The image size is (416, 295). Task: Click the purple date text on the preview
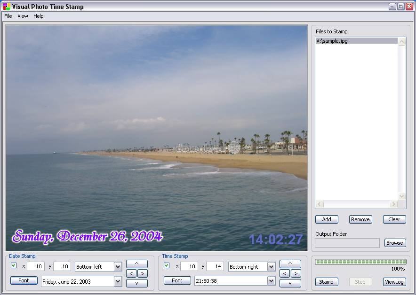coord(87,236)
